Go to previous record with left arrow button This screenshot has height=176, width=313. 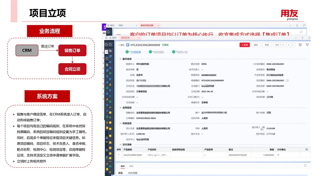point(288,45)
